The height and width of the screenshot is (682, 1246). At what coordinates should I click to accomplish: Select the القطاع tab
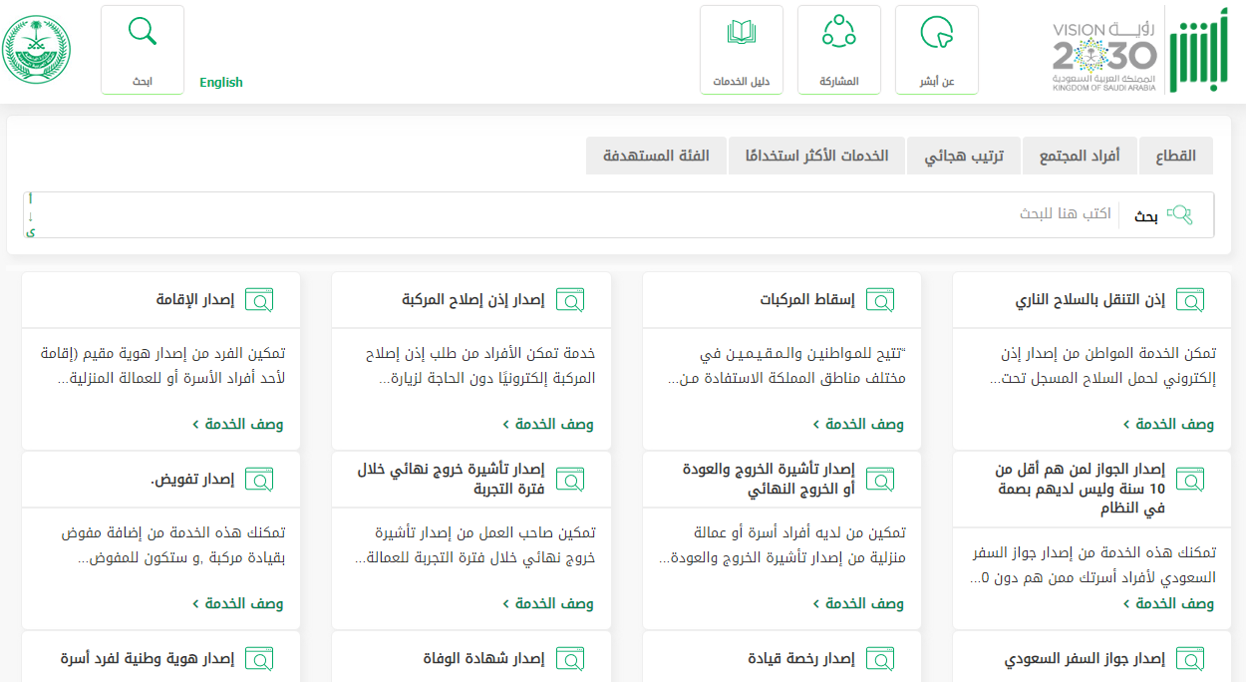point(1175,157)
